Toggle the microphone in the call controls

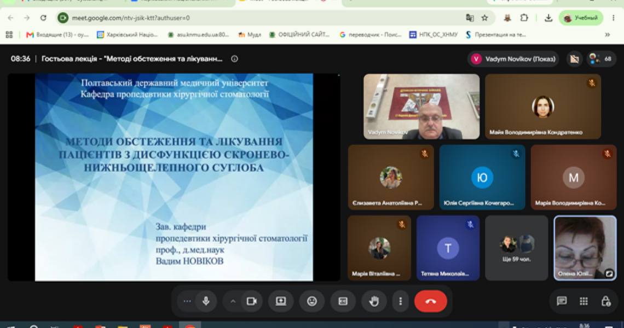(206, 301)
